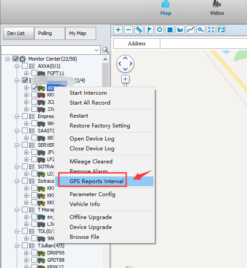Click the device tree scrollbar up arrow
This screenshot has height=268, width=247.
(x=105, y=59)
